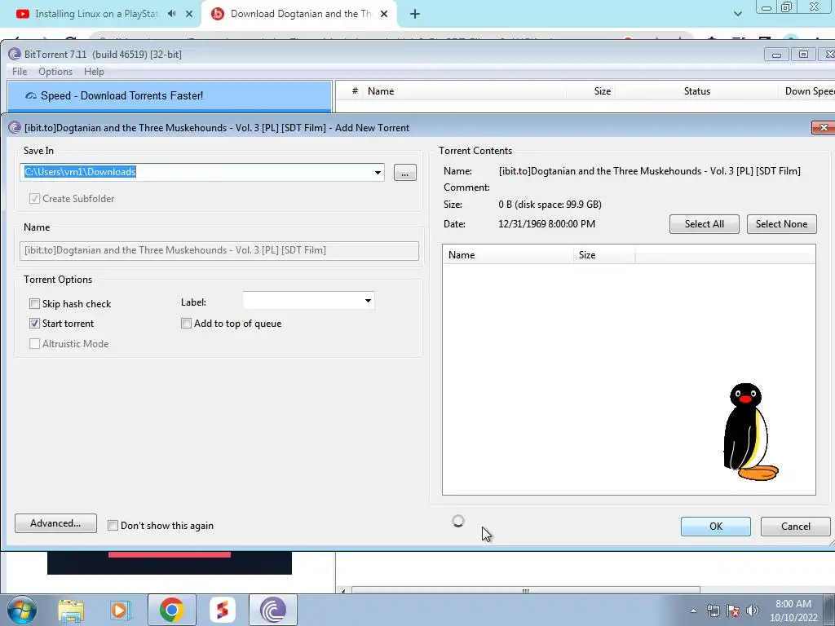Click the Speed - Download Torrents Faster banner
Image resolution: width=835 pixels, height=626 pixels.
click(x=170, y=96)
